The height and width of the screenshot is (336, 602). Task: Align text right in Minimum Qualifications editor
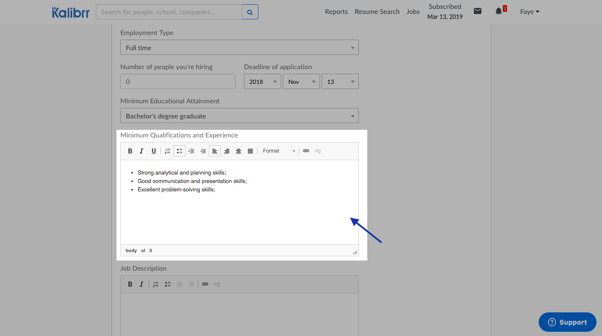(x=227, y=151)
